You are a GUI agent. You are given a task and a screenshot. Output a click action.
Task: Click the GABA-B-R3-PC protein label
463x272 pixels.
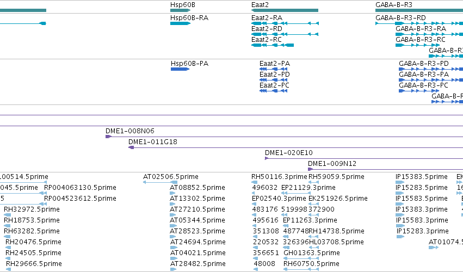tap(423, 85)
